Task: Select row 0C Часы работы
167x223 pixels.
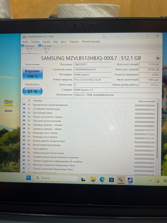Action: click(x=89, y=149)
